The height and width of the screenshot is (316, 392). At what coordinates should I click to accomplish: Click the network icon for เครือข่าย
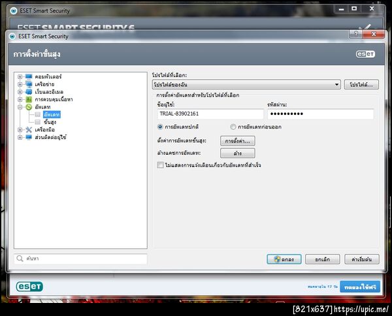(29, 84)
